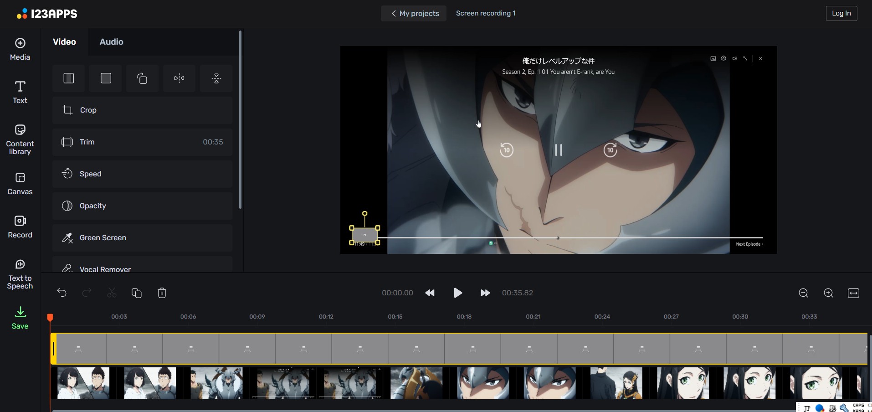This screenshot has height=412, width=872.
Task: Click the 00:35 trim duration value
Action: [x=213, y=142]
